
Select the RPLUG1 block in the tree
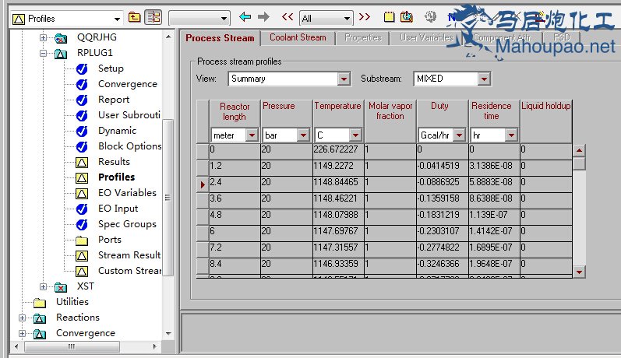(x=94, y=53)
